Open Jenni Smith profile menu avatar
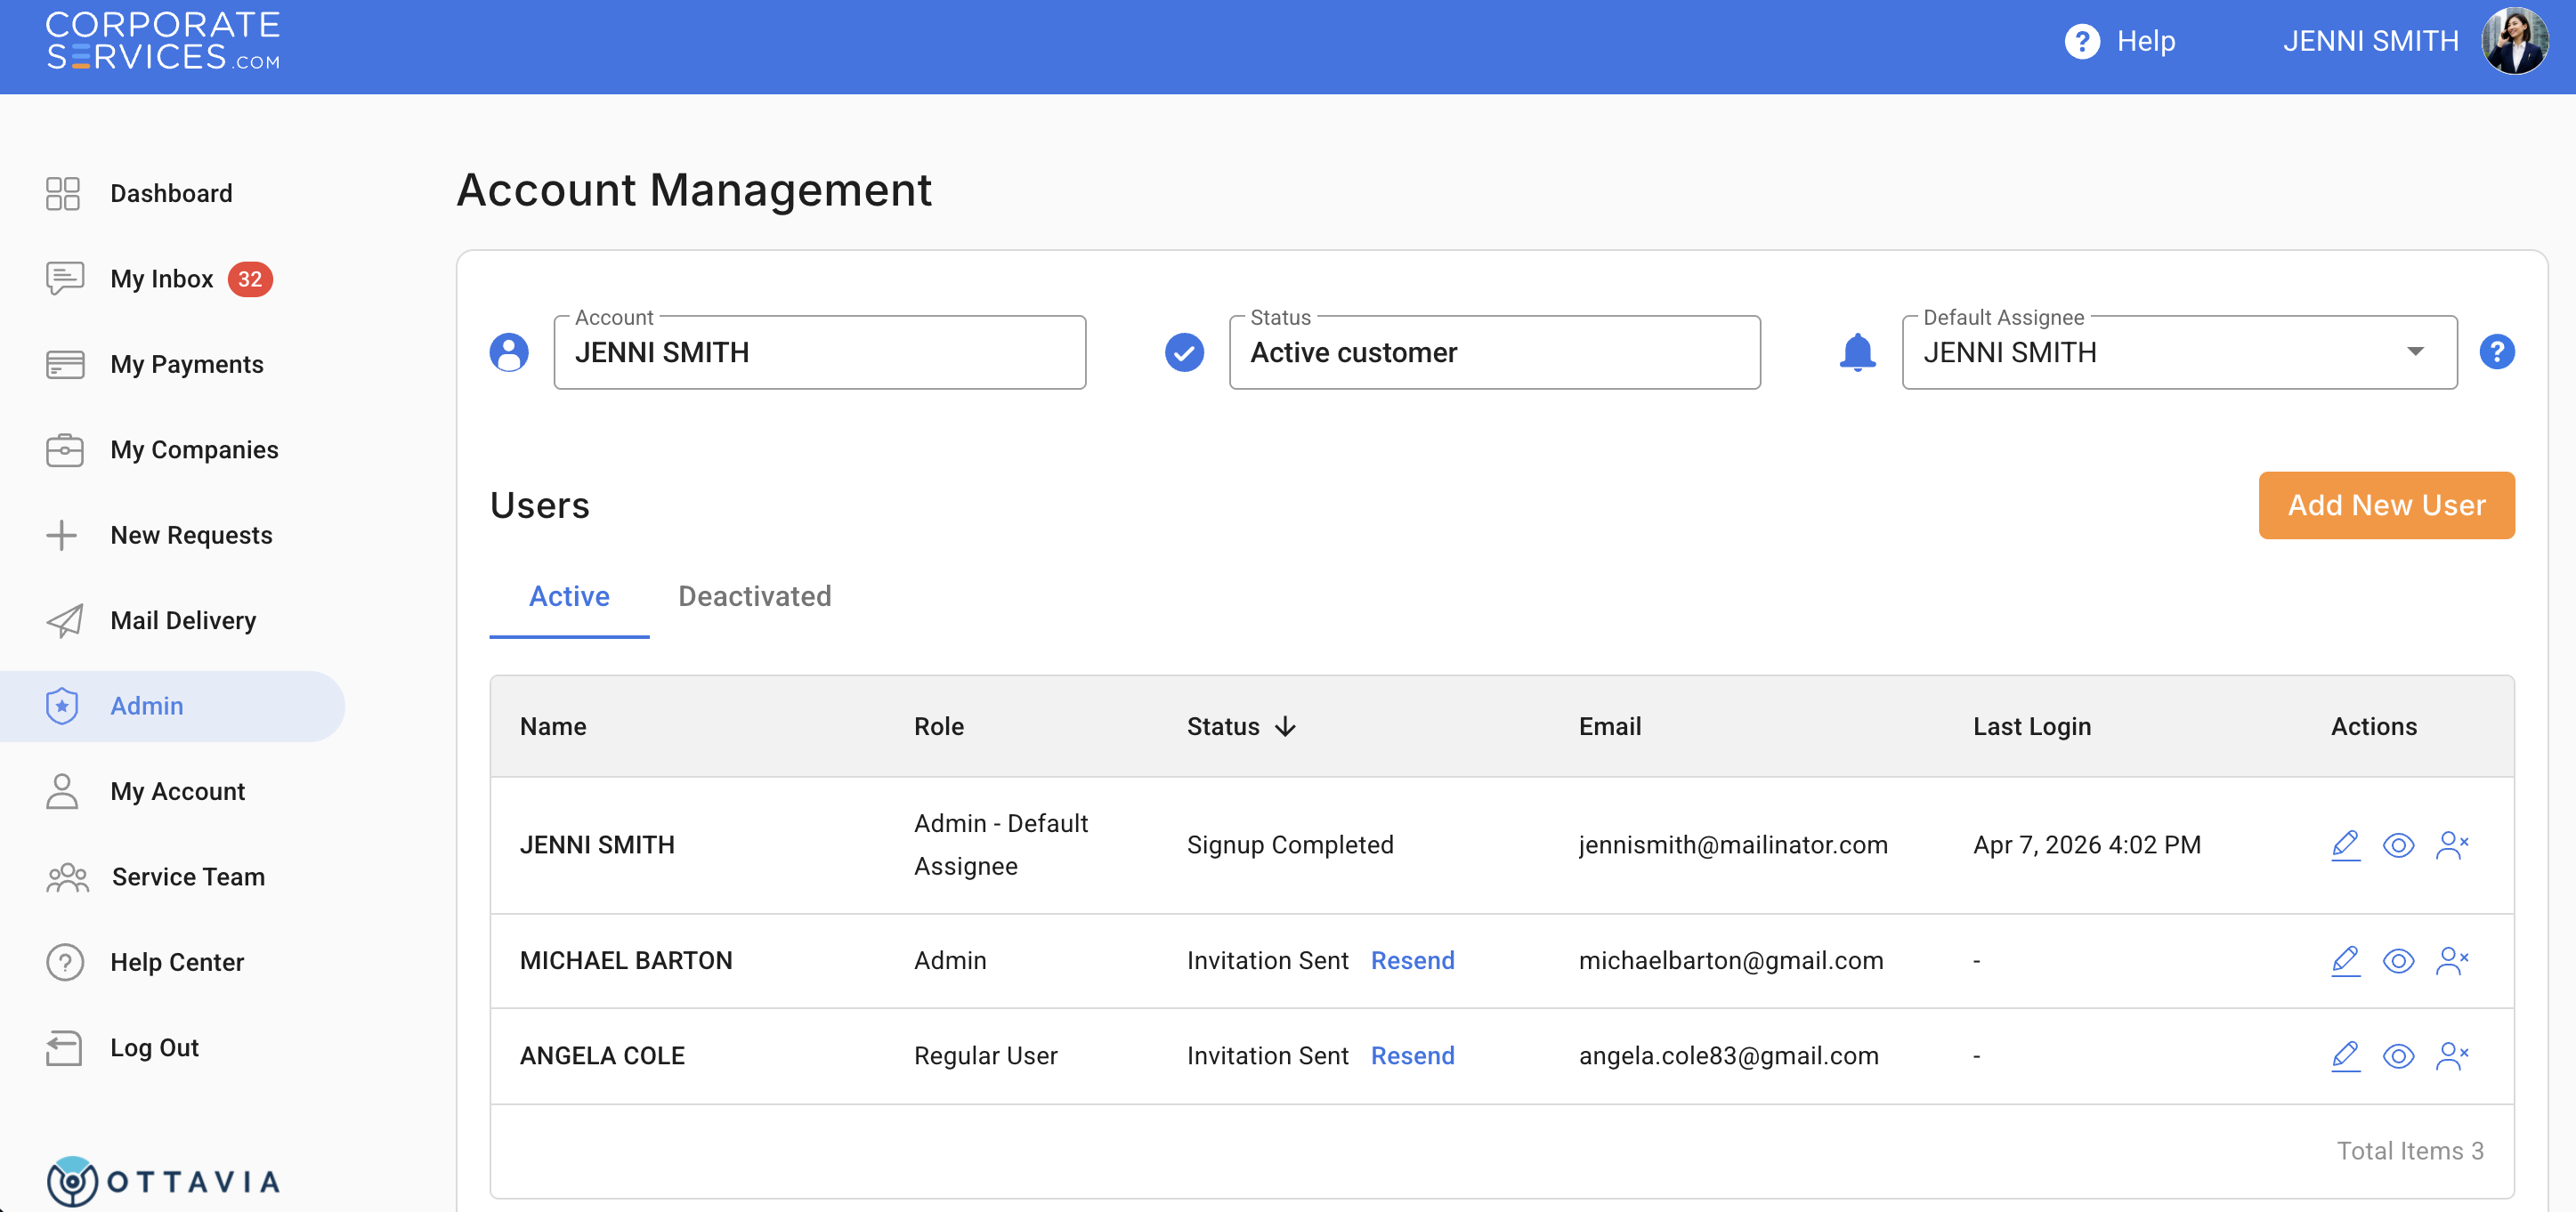This screenshot has width=2576, height=1212. [2514, 41]
